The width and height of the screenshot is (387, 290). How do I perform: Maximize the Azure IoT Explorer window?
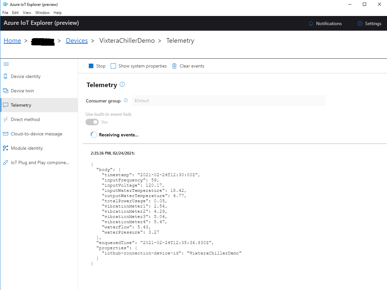tap(364, 4)
